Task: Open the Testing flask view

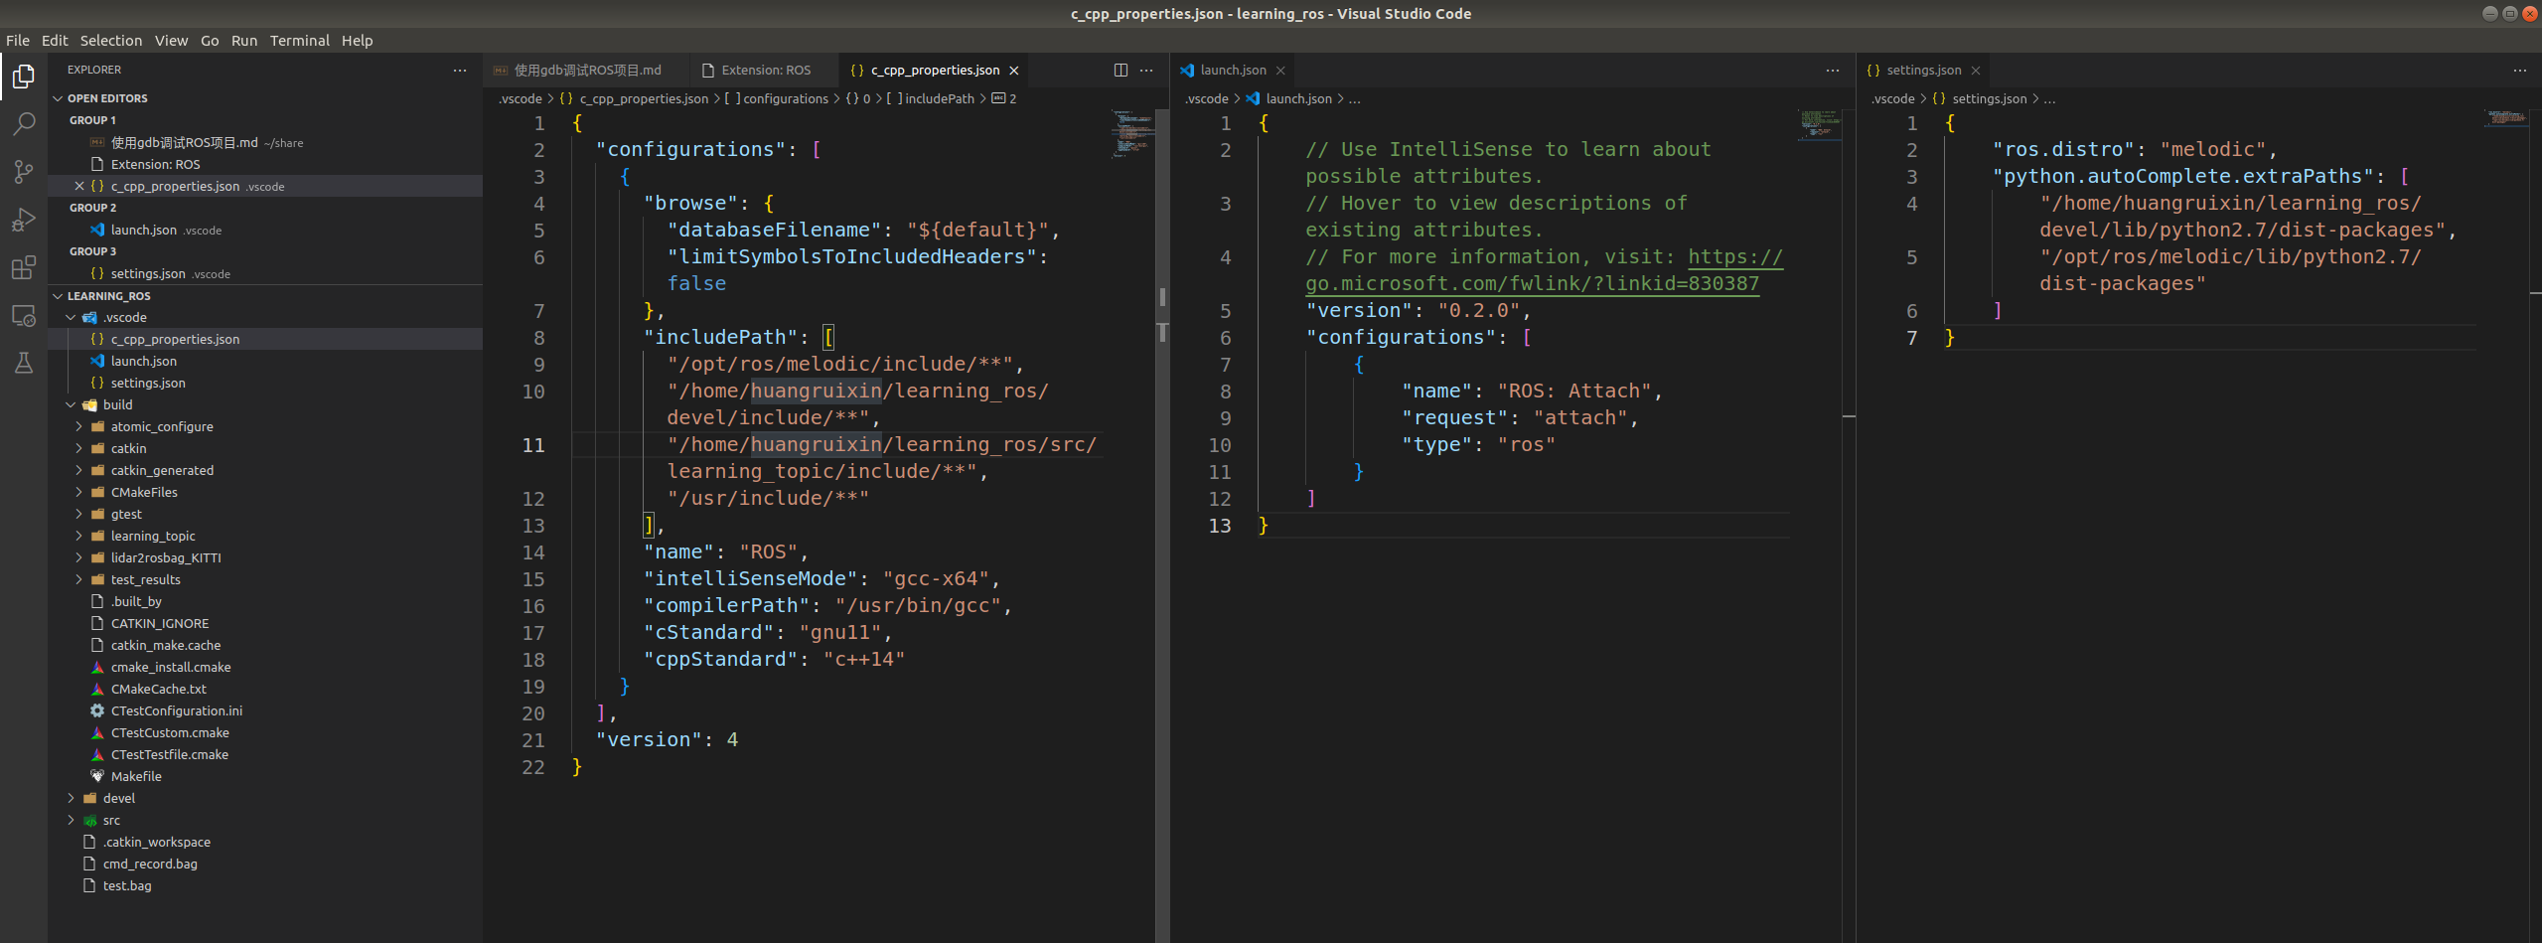Action: (24, 363)
